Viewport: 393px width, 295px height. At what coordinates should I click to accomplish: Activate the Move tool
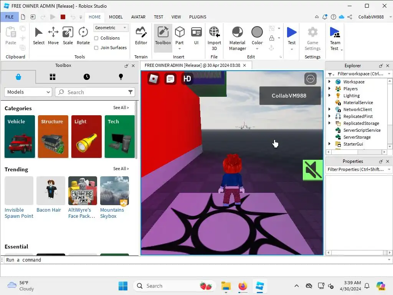pos(53,36)
